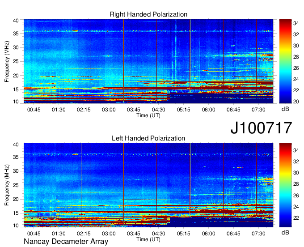This screenshot has height=247, width=304.
Task: Click the 00:45 time tick of Right Handed plot
Action: click(x=34, y=110)
